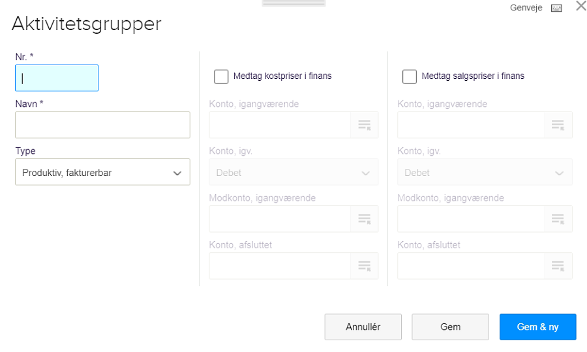Close the Aktivitetsgrupper dialog with X

tap(580, 7)
